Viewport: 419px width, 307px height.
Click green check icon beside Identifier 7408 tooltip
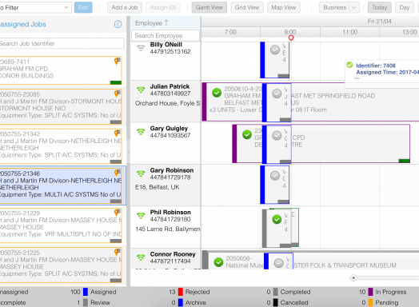(x=349, y=65)
